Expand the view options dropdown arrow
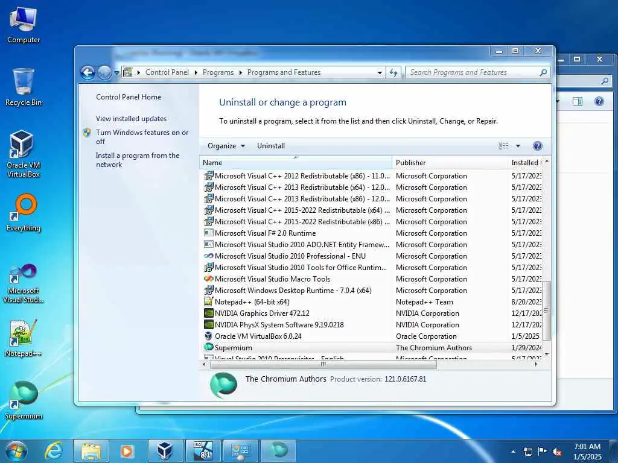The width and height of the screenshot is (618, 463). (x=518, y=146)
